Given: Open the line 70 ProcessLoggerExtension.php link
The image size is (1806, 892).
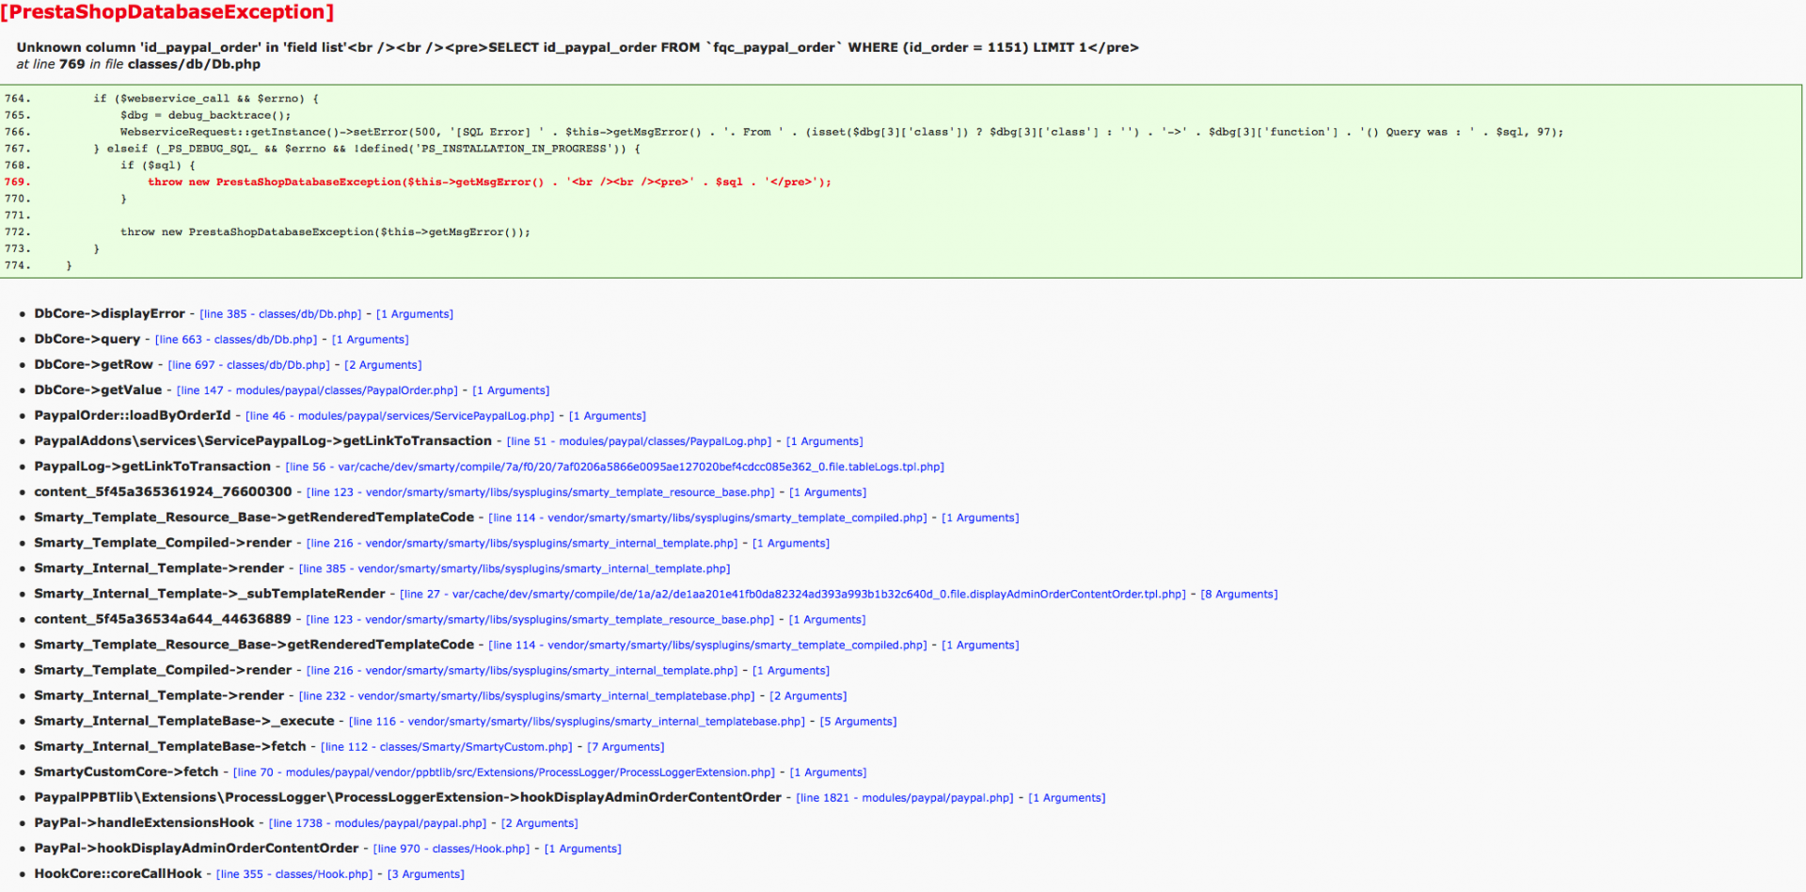Looking at the screenshot, I should coord(504,773).
